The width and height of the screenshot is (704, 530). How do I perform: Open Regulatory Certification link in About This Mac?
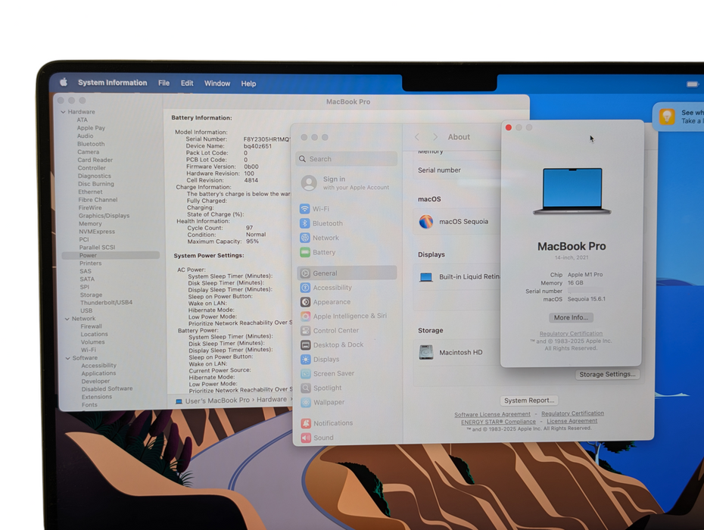(x=571, y=333)
